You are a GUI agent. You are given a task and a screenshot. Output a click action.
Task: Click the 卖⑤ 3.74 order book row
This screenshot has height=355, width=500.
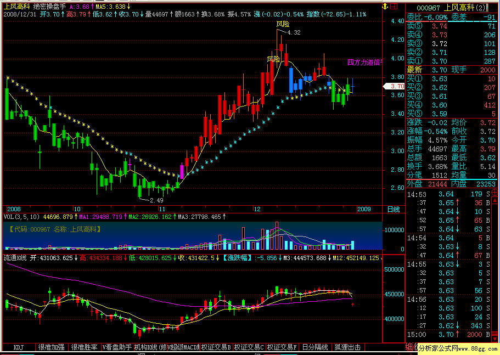[x=451, y=26]
